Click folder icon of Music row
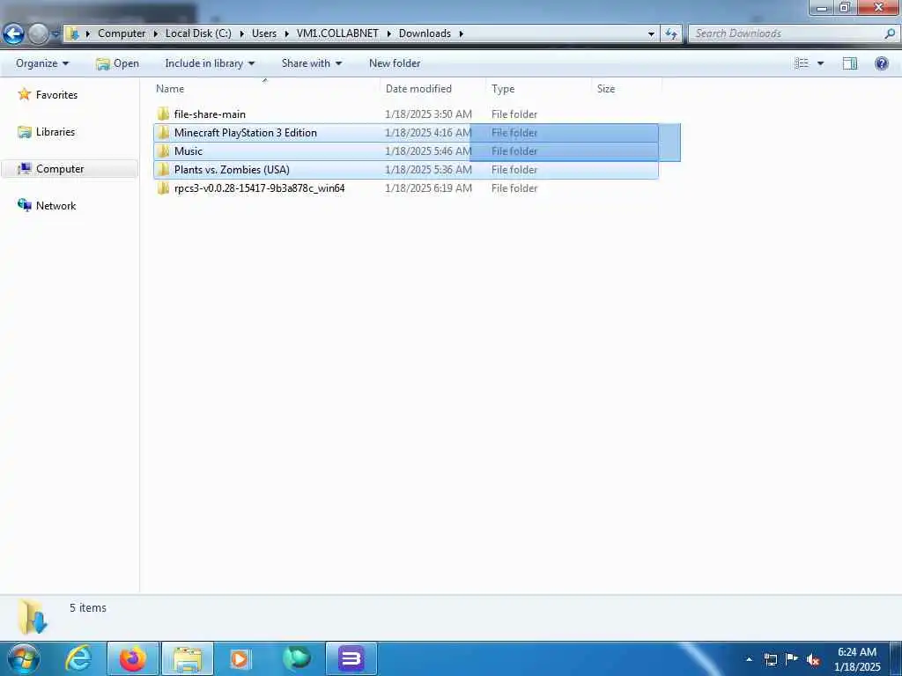 pos(163,151)
